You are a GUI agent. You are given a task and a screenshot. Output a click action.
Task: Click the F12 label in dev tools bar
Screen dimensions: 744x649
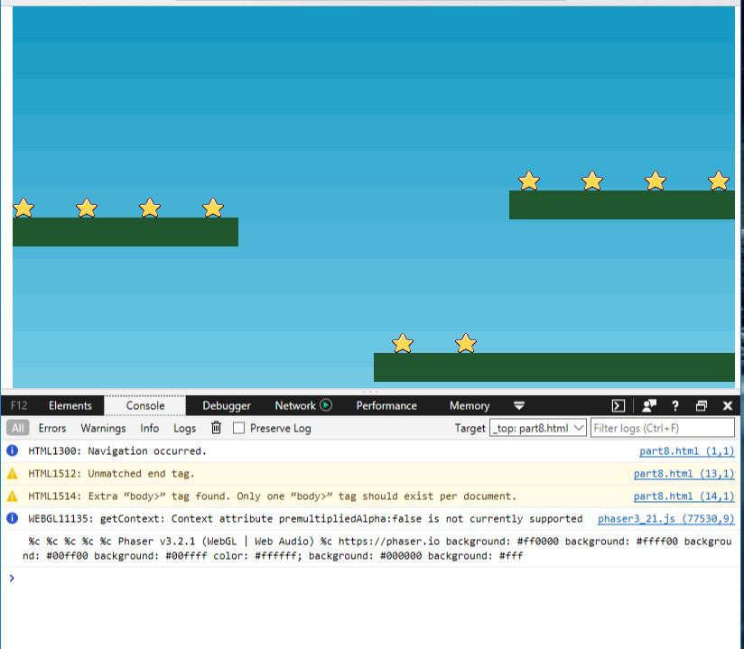pyautogui.click(x=19, y=405)
